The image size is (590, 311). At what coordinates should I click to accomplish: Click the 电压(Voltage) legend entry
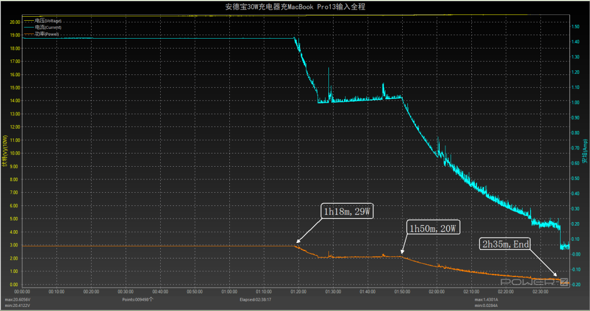42,21
